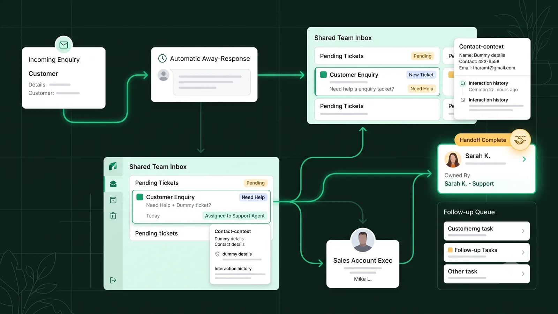Click the New Ticket badge

pos(421,75)
